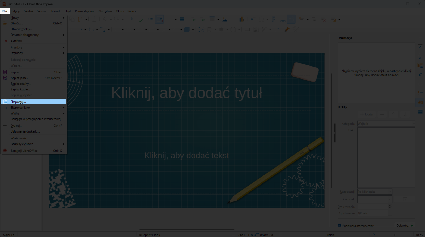
Task: Select the line arrow drawing tool
Action: (79, 29)
